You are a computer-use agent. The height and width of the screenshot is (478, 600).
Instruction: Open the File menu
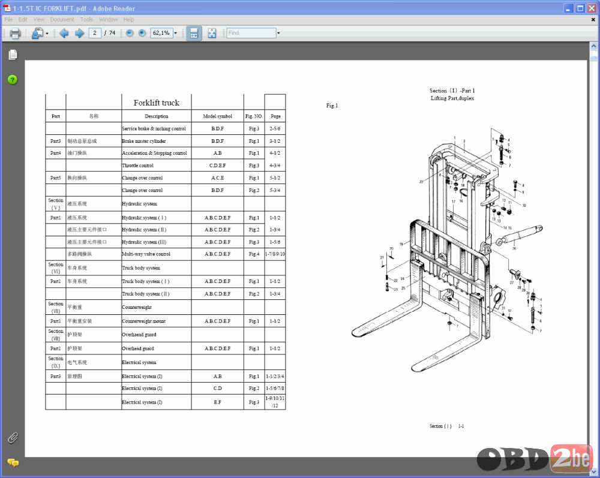pyautogui.click(x=8, y=20)
